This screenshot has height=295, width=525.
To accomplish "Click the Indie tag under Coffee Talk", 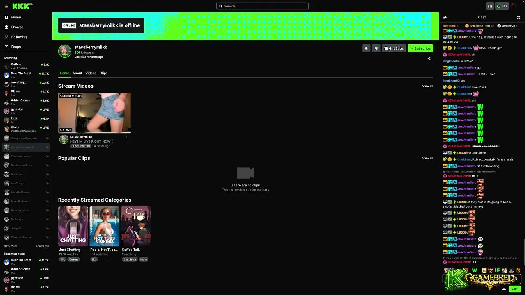I will [x=144, y=259].
